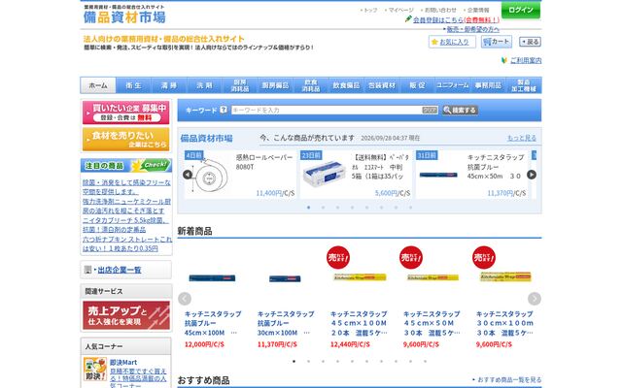Select the first selling-items carousel page dot
Screen dimensions: 622x388
tap(309, 208)
